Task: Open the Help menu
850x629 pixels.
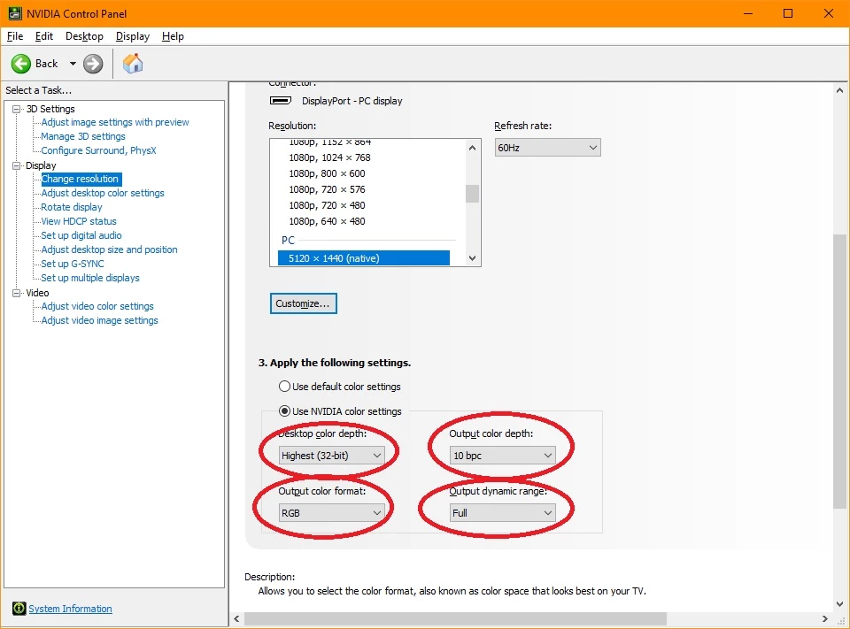Action: click(x=173, y=36)
